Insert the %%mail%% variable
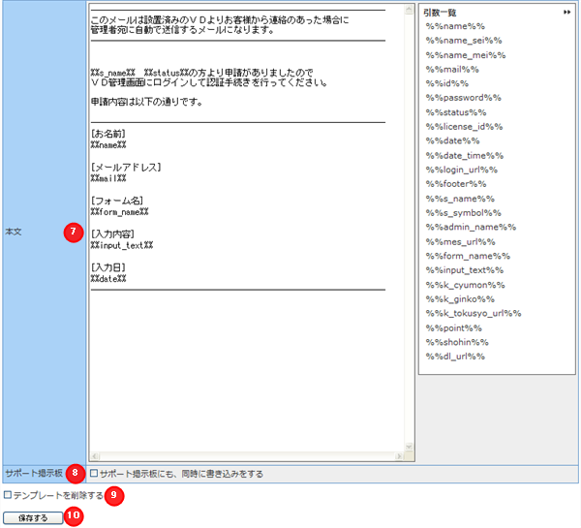 tap(452, 70)
